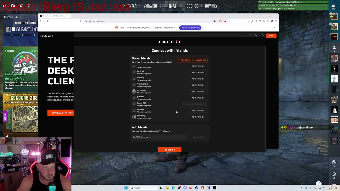The width and height of the screenshot is (340, 191).
Task: Open the game friends list icon
Action: 334,48
